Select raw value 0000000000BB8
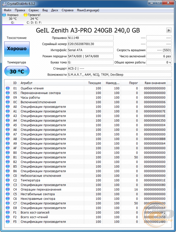Screen dimensions: 176x232 click(x=155, y=139)
